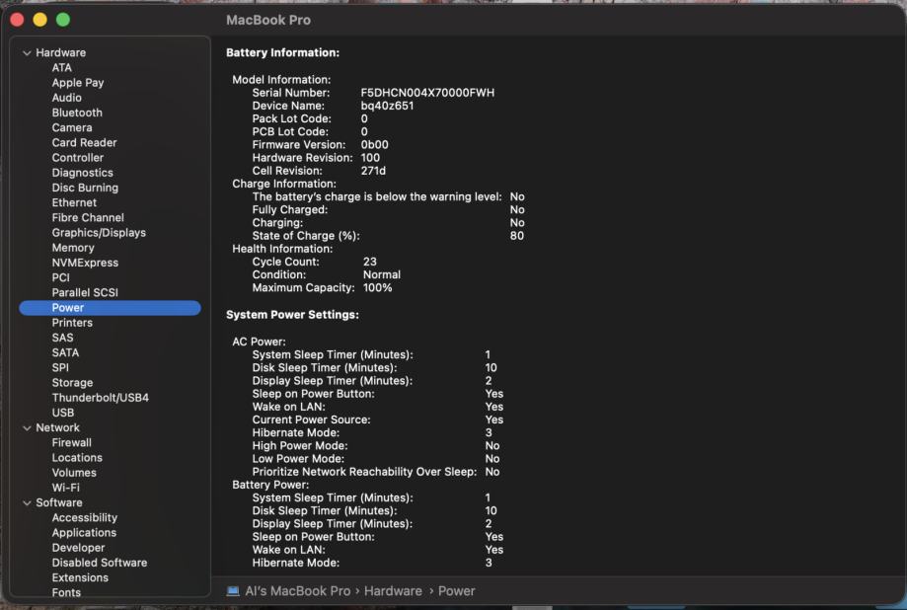Click Hardware in the path bar
This screenshot has width=907, height=610.
click(393, 591)
